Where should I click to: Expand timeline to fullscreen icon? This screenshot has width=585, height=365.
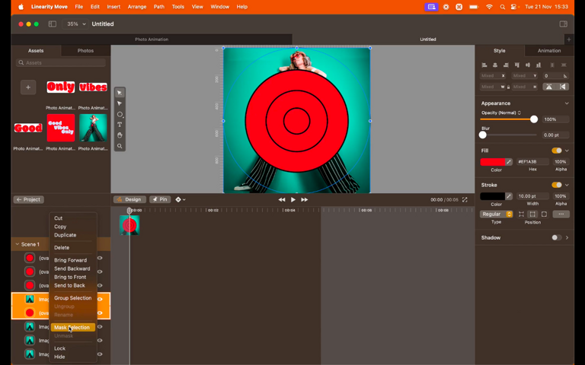point(465,200)
